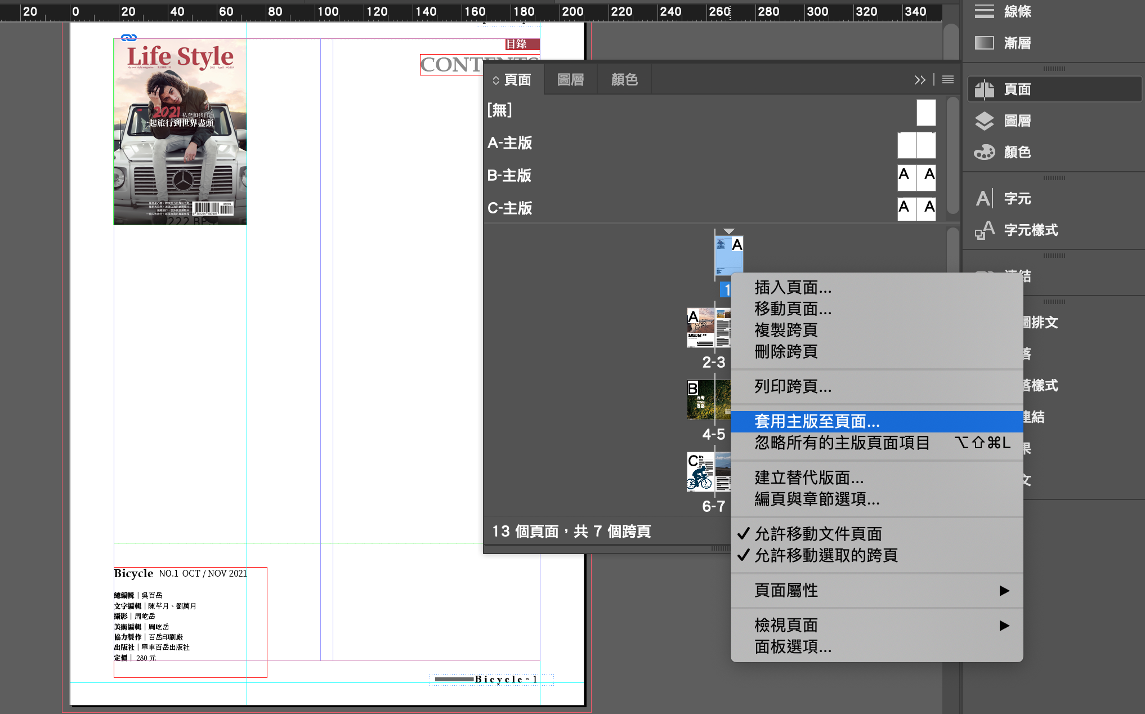Click the chain link icon above the cover image

129,38
